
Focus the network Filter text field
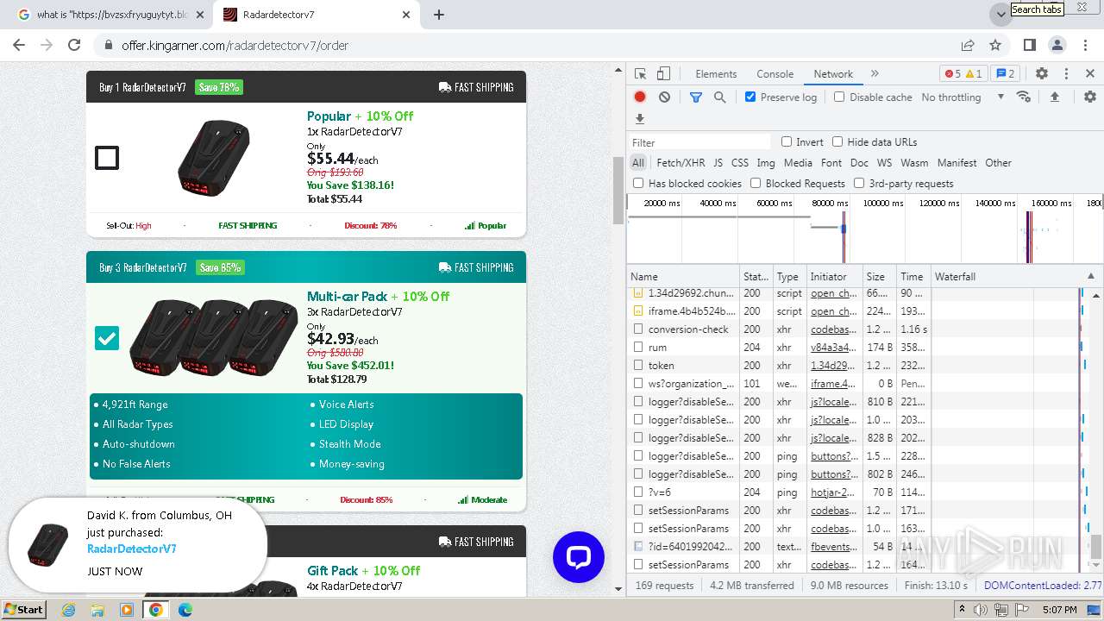pyautogui.click(x=699, y=142)
